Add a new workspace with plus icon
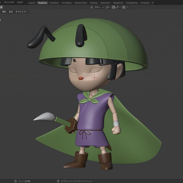 153,3
